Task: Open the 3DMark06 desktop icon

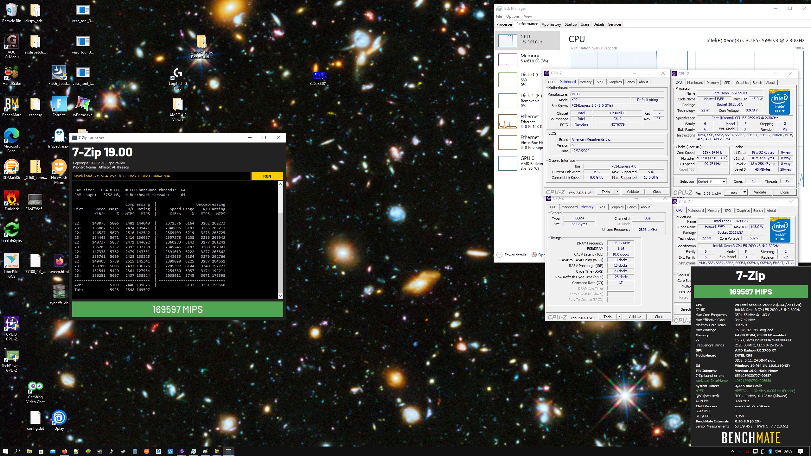Action: coord(12,169)
